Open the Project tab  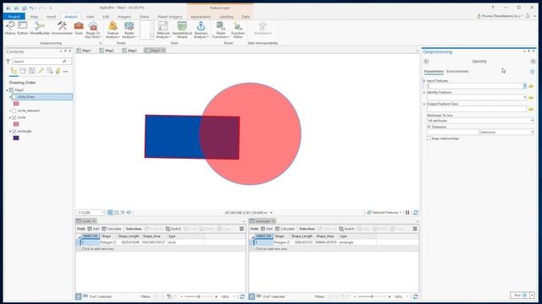[14, 17]
